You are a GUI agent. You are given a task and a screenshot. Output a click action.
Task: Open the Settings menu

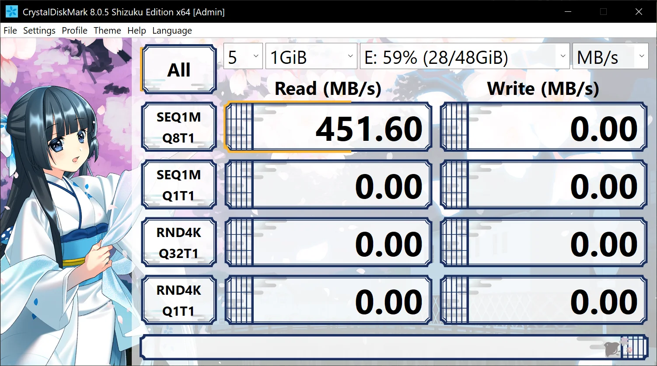(x=39, y=31)
